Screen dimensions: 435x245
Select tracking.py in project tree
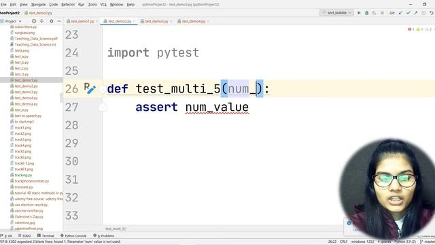tap(23, 175)
